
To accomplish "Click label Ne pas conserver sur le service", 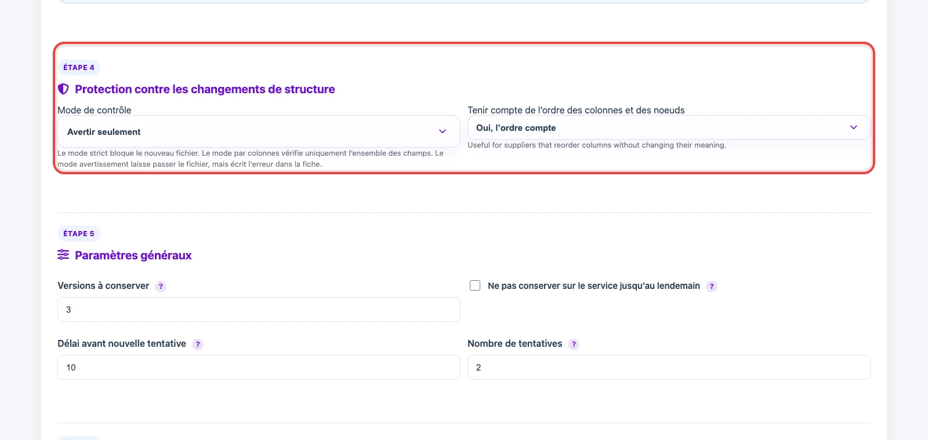I will tap(594, 285).
